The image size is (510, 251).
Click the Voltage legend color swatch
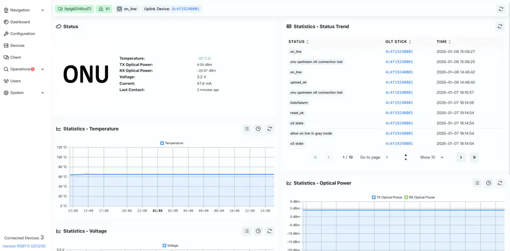[x=165, y=246]
